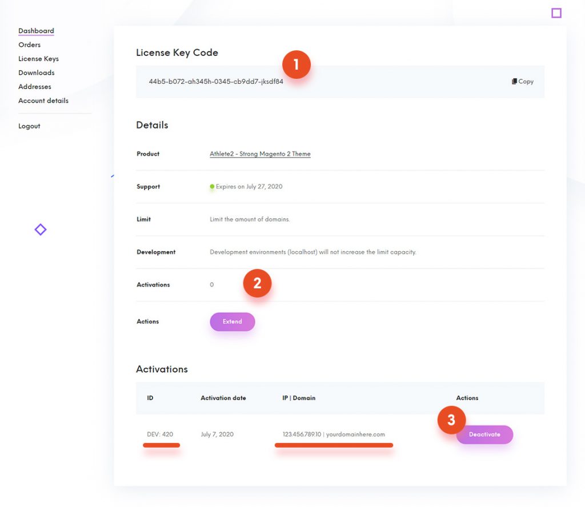Open the Dashboard sidebar item
Image resolution: width=585 pixels, height=507 pixels.
(x=36, y=30)
